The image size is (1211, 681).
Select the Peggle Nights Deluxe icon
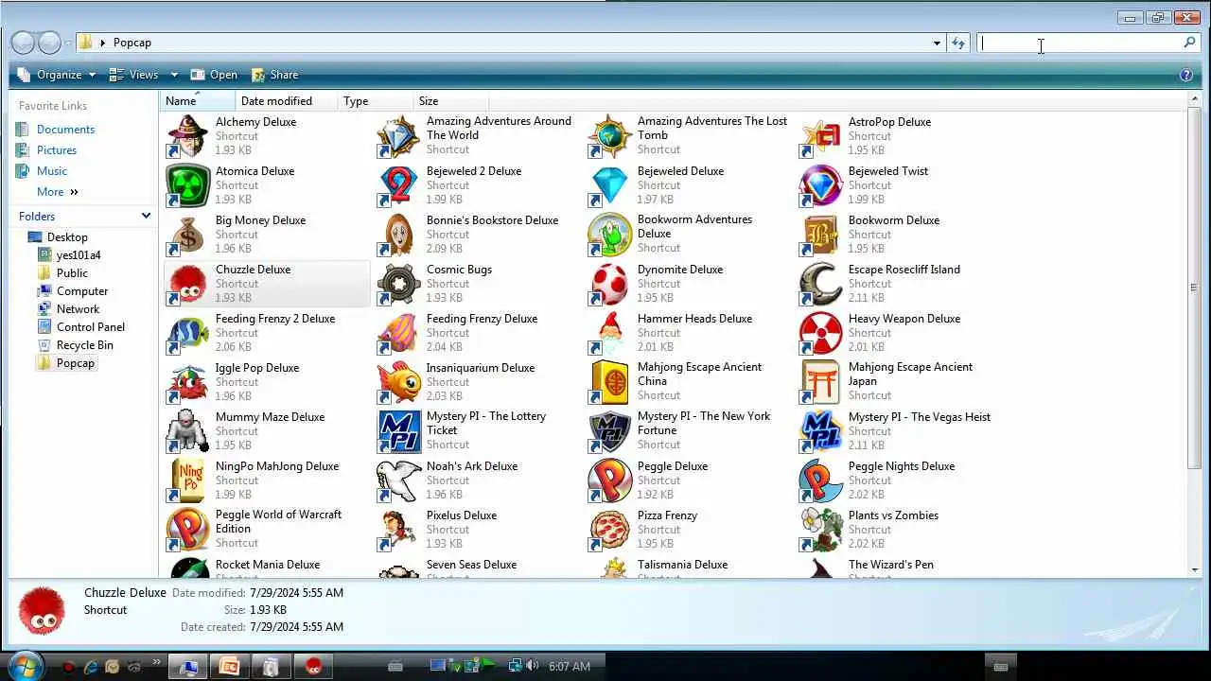820,480
